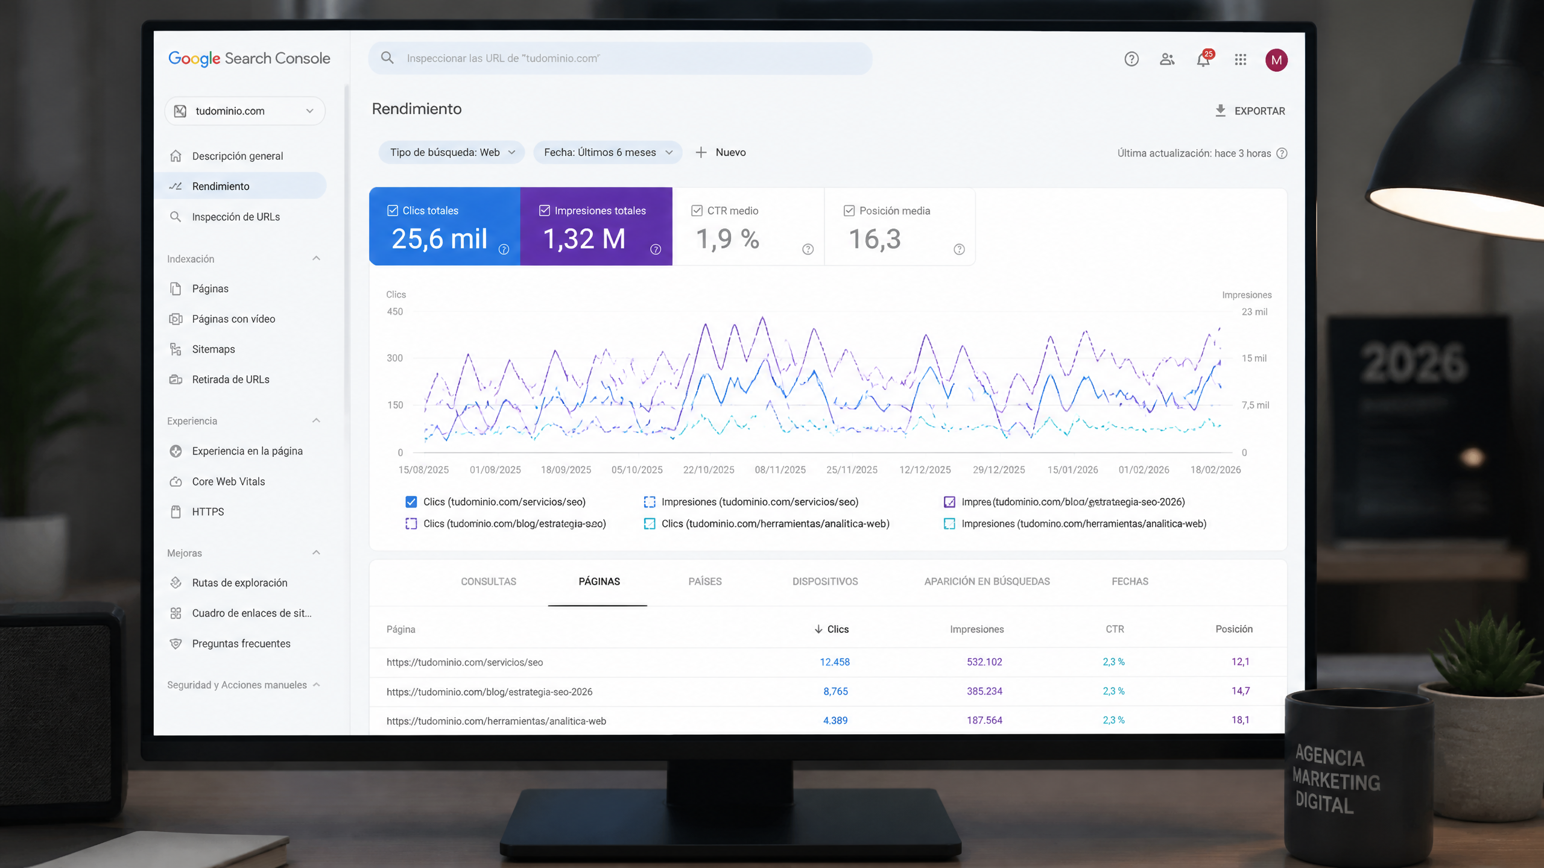
Task: Select the Páginas tab
Action: (599, 582)
